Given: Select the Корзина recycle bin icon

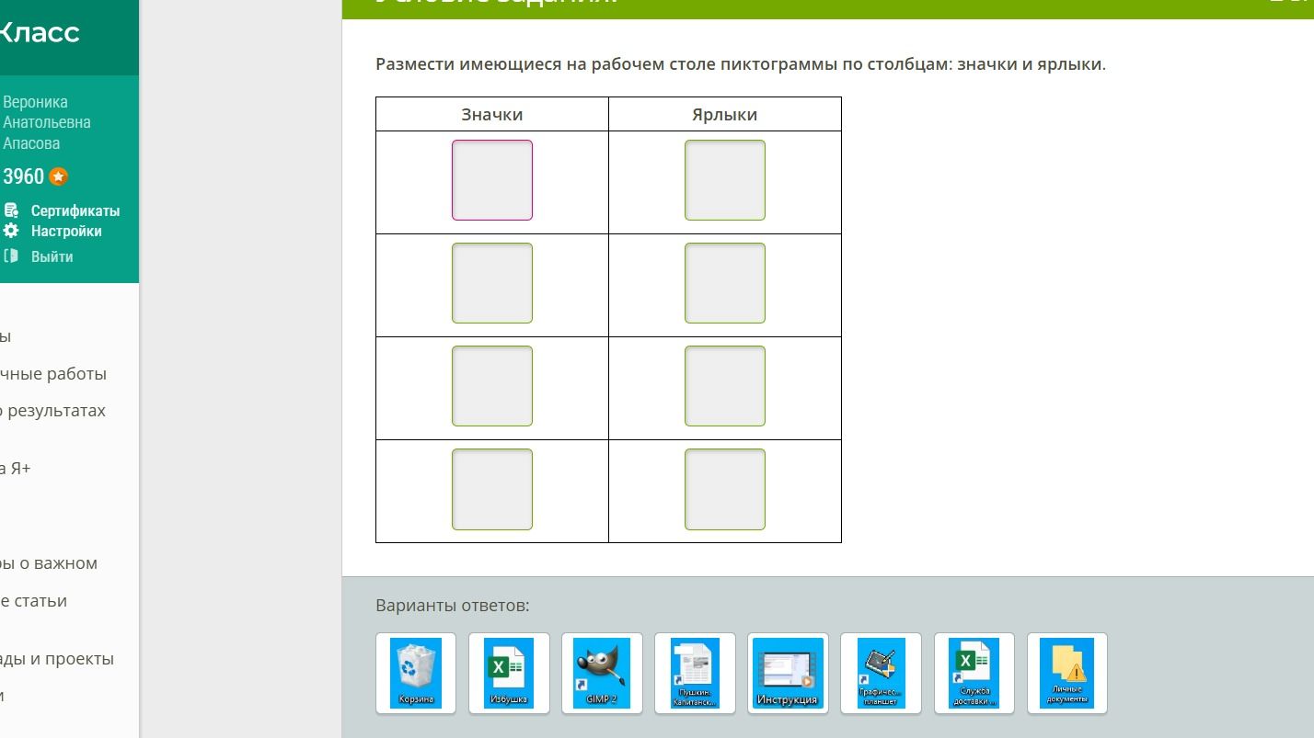Looking at the screenshot, I should point(416,673).
